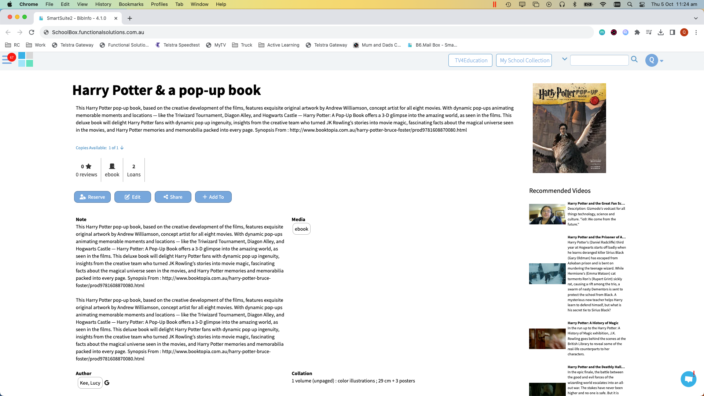Click the 0 reviews star rating
704x396 pixels.
(x=86, y=170)
